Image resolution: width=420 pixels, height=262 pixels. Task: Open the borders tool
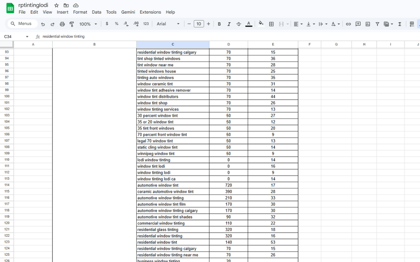coord(272,24)
